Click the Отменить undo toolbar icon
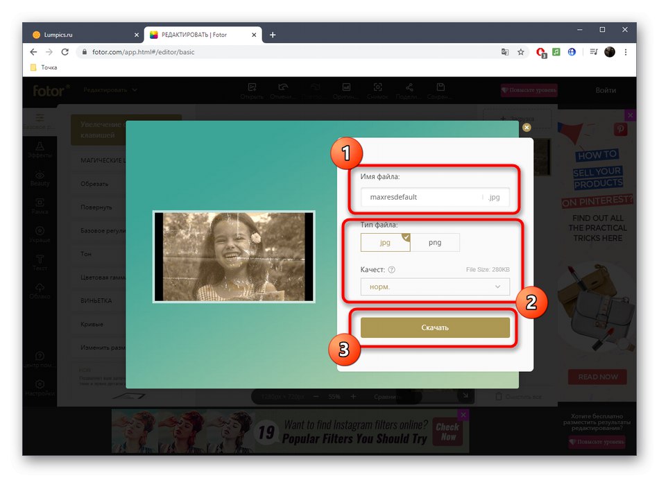 [x=283, y=91]
